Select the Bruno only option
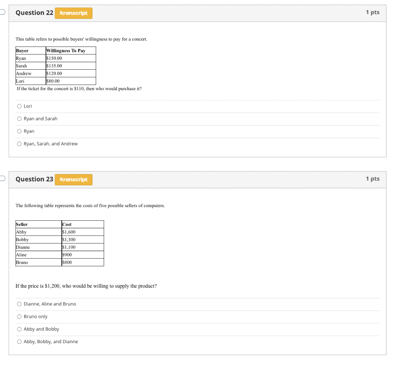Screen dimensions: 403x366 pos(19,317)
